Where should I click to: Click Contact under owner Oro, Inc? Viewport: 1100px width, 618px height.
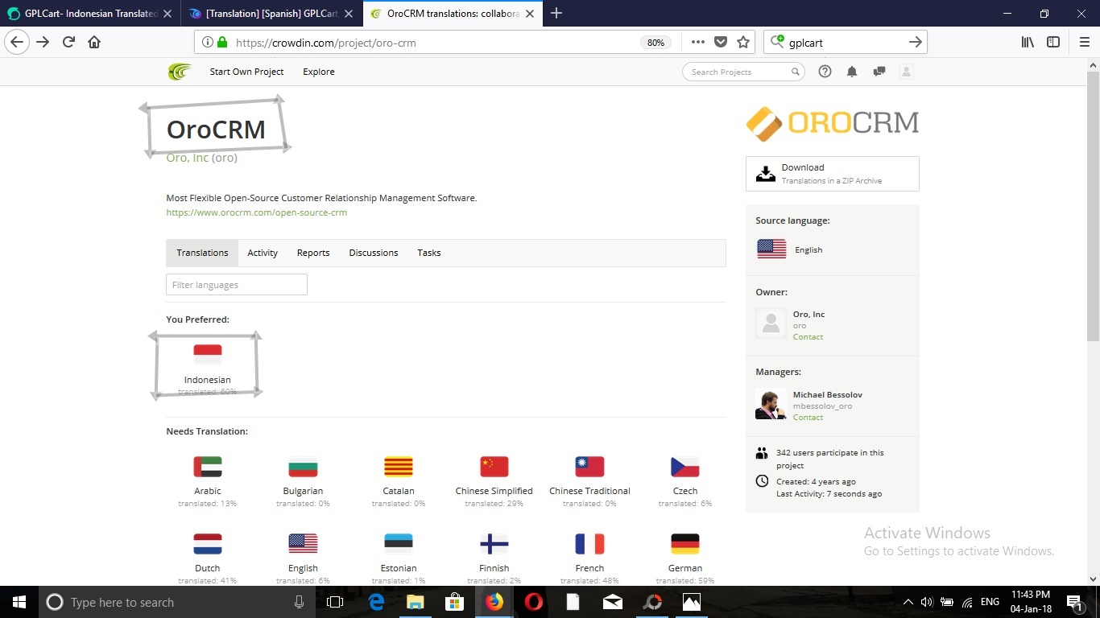coord(808,337)
